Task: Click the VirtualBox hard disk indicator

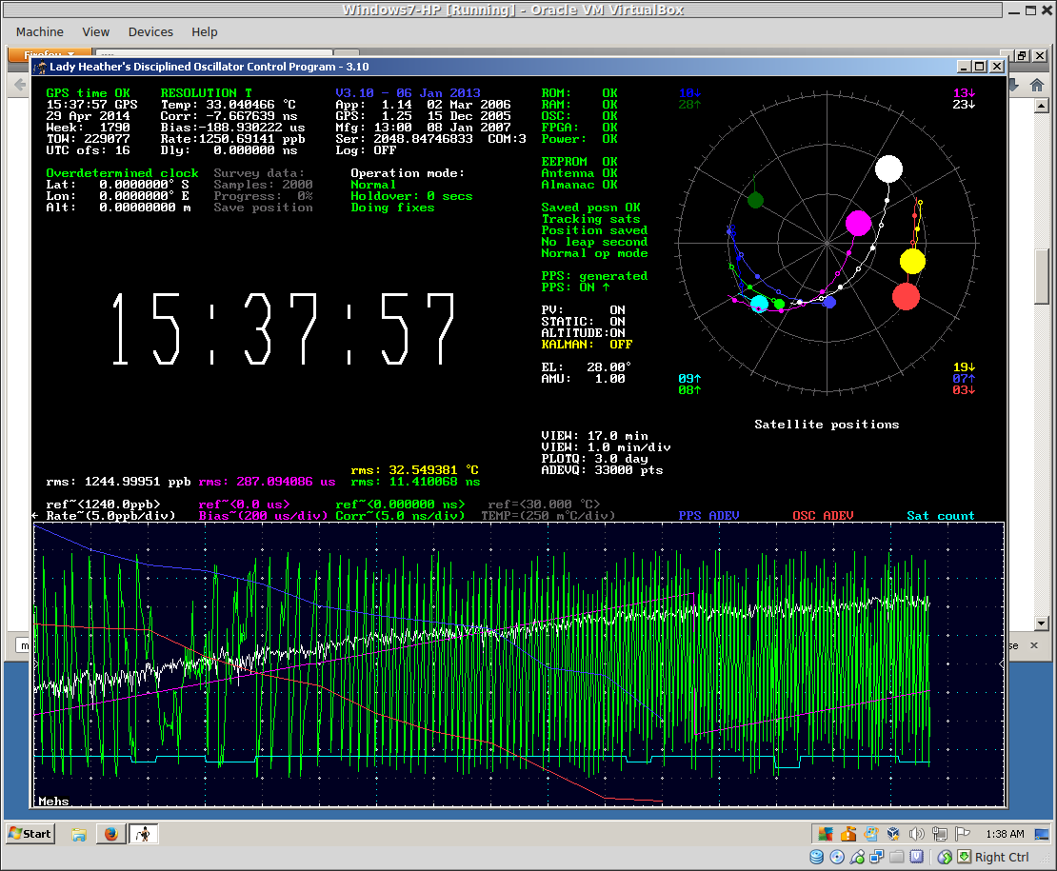Action: click(817, 857)
